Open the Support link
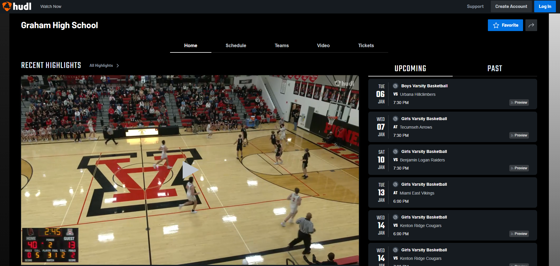Screen dimensions: 560x266 [475, 6]
